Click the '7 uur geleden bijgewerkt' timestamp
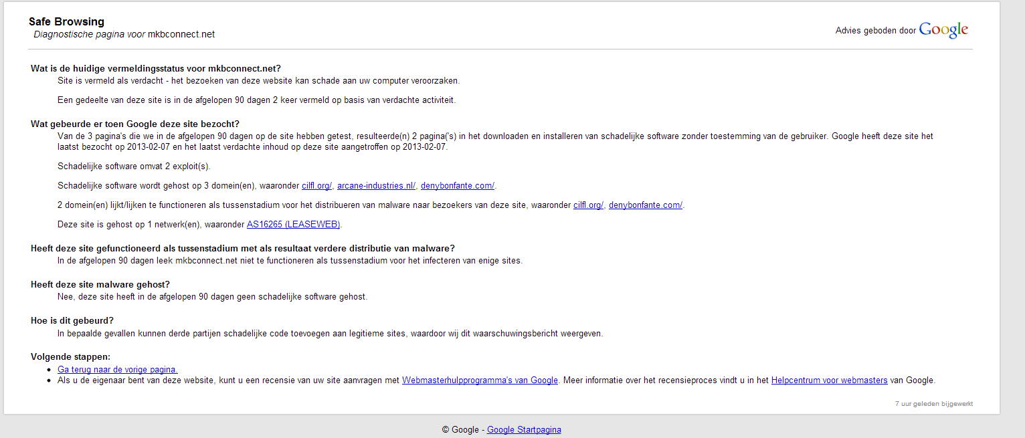The width and height of the screenshot is (1025, 438). (x=934, y=404)
